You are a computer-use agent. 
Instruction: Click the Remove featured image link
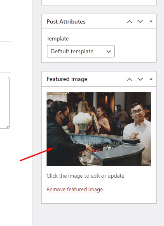click(x=75, y=189)
